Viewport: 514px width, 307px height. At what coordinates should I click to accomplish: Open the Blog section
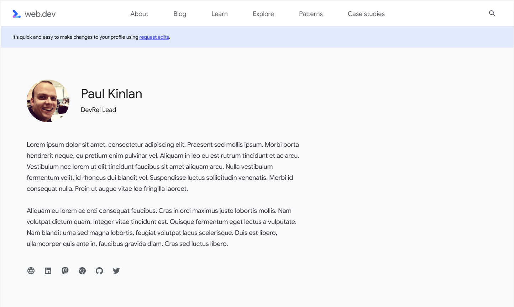coord(179,14)
